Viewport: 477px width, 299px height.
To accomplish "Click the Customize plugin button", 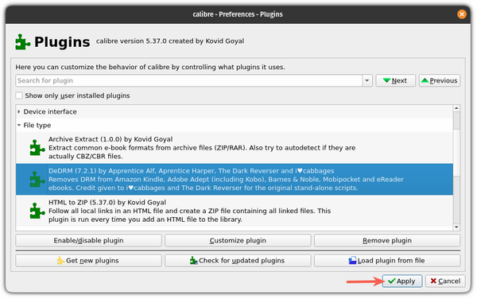I will pos(238,241).
